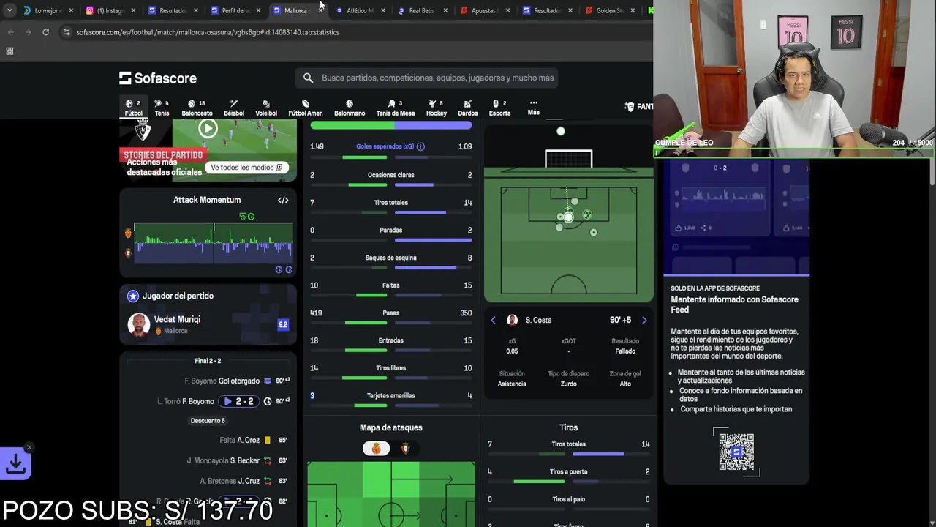Viewport: 936px width, 527px height.
Task: Click highlighted shot marker on pitch map
Action: [x=568, y=217]
